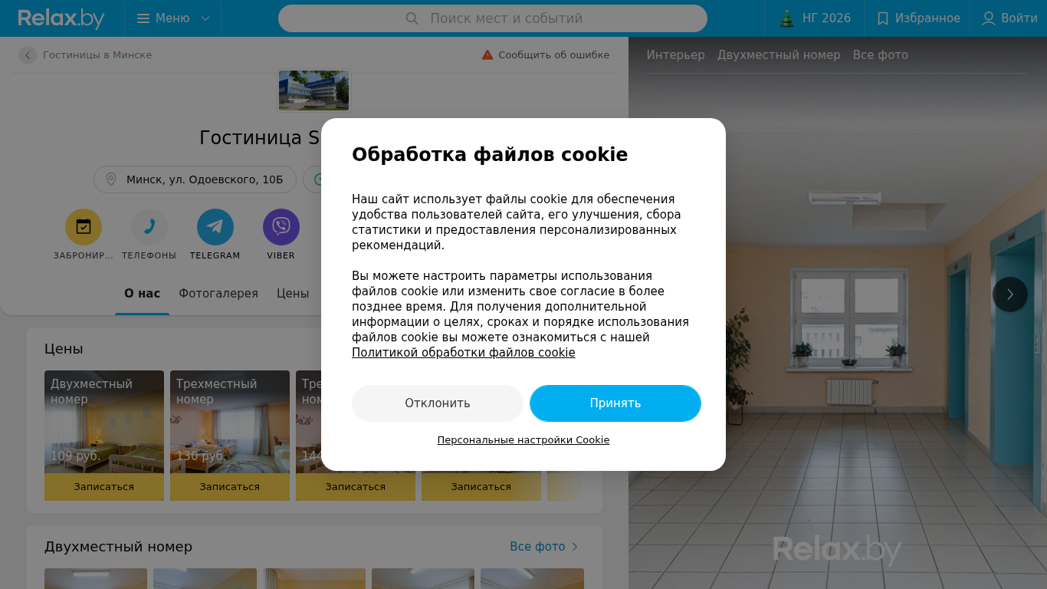Expand the Меню dropdown
The image size is (1047, 589).
[x=172, y=18]
